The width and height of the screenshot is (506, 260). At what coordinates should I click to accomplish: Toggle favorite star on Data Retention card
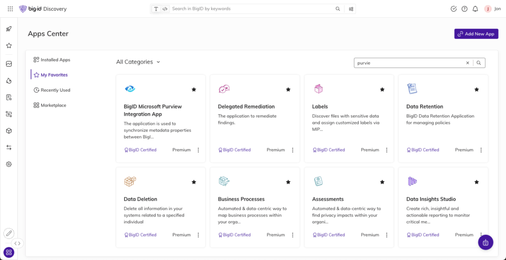[x=476, y=89]
